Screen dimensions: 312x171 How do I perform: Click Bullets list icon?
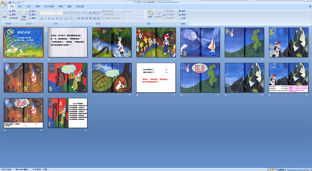[80, 13]
